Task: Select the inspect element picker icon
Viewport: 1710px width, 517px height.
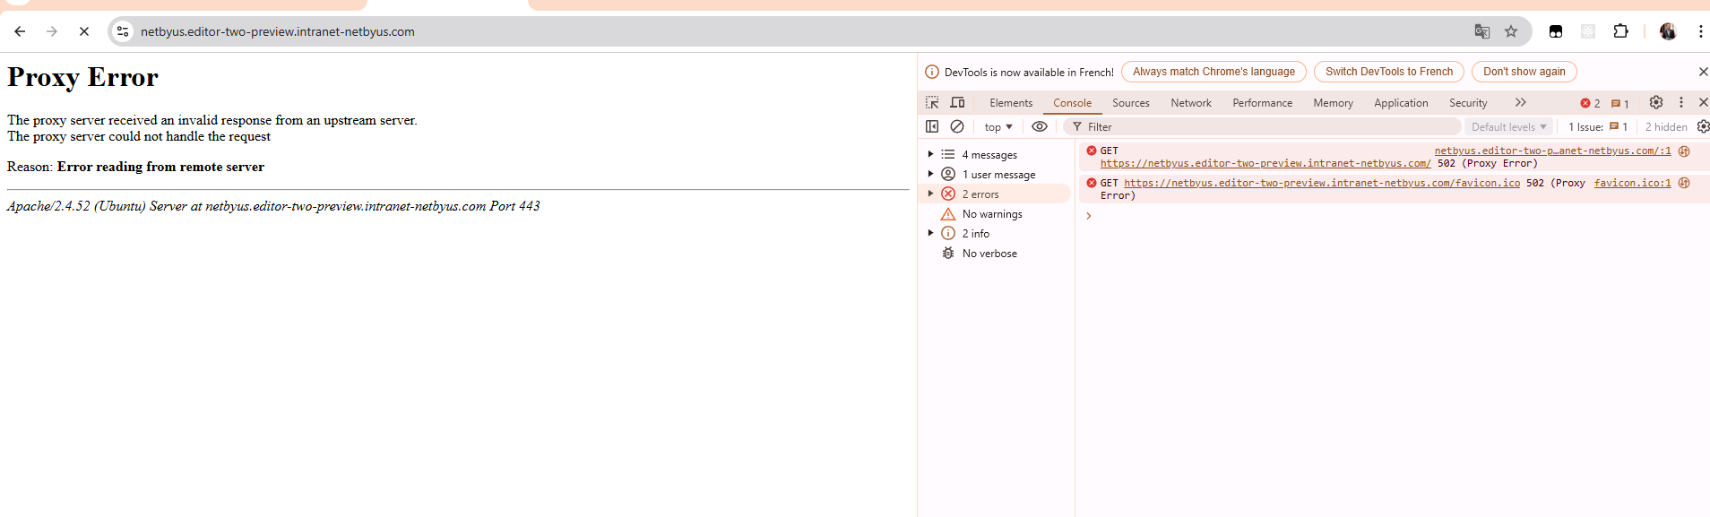Action: [x=932, y=103]
